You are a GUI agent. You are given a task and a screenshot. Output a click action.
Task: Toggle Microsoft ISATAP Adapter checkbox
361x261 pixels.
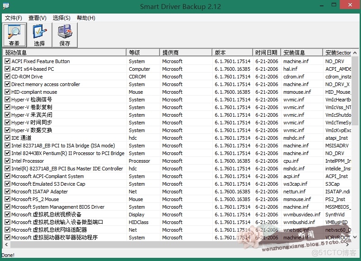point(7,192)
